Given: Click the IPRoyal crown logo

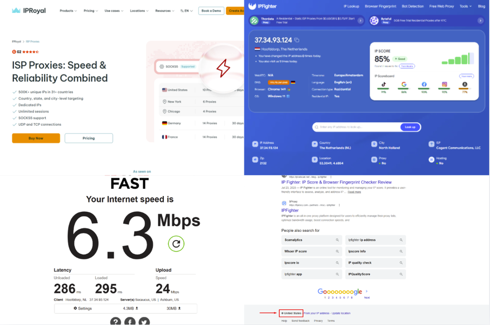Looking at the screenshot, I should click(16, 10).
